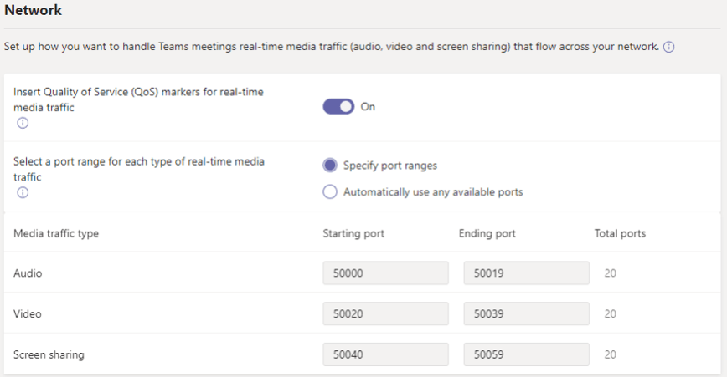Click info icon beside the Network description
The height and width of the screenshot is (377, 727).
click(669, 48)
